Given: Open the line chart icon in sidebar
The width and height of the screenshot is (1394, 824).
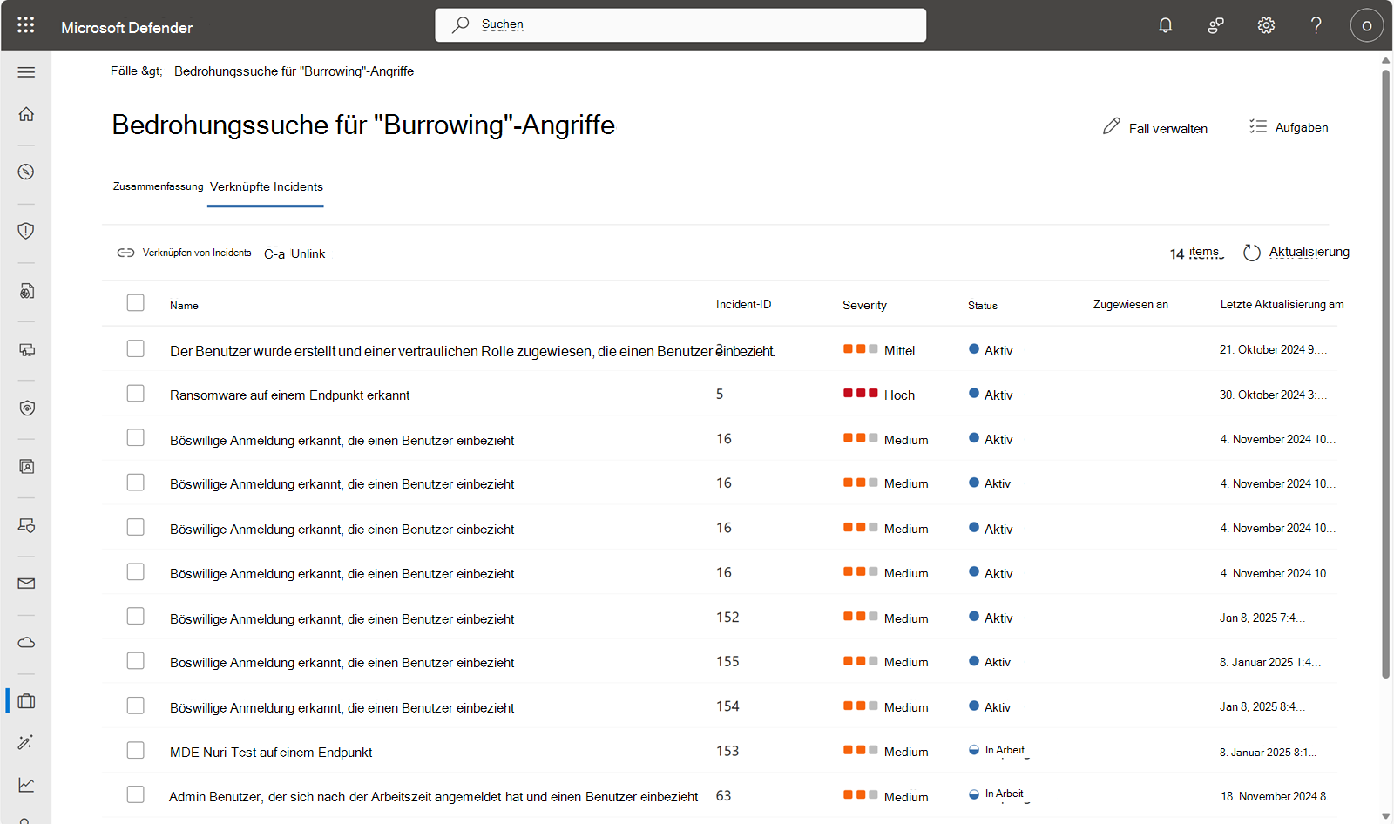Looking at the screenshot, I should click(x=26, y=785).
